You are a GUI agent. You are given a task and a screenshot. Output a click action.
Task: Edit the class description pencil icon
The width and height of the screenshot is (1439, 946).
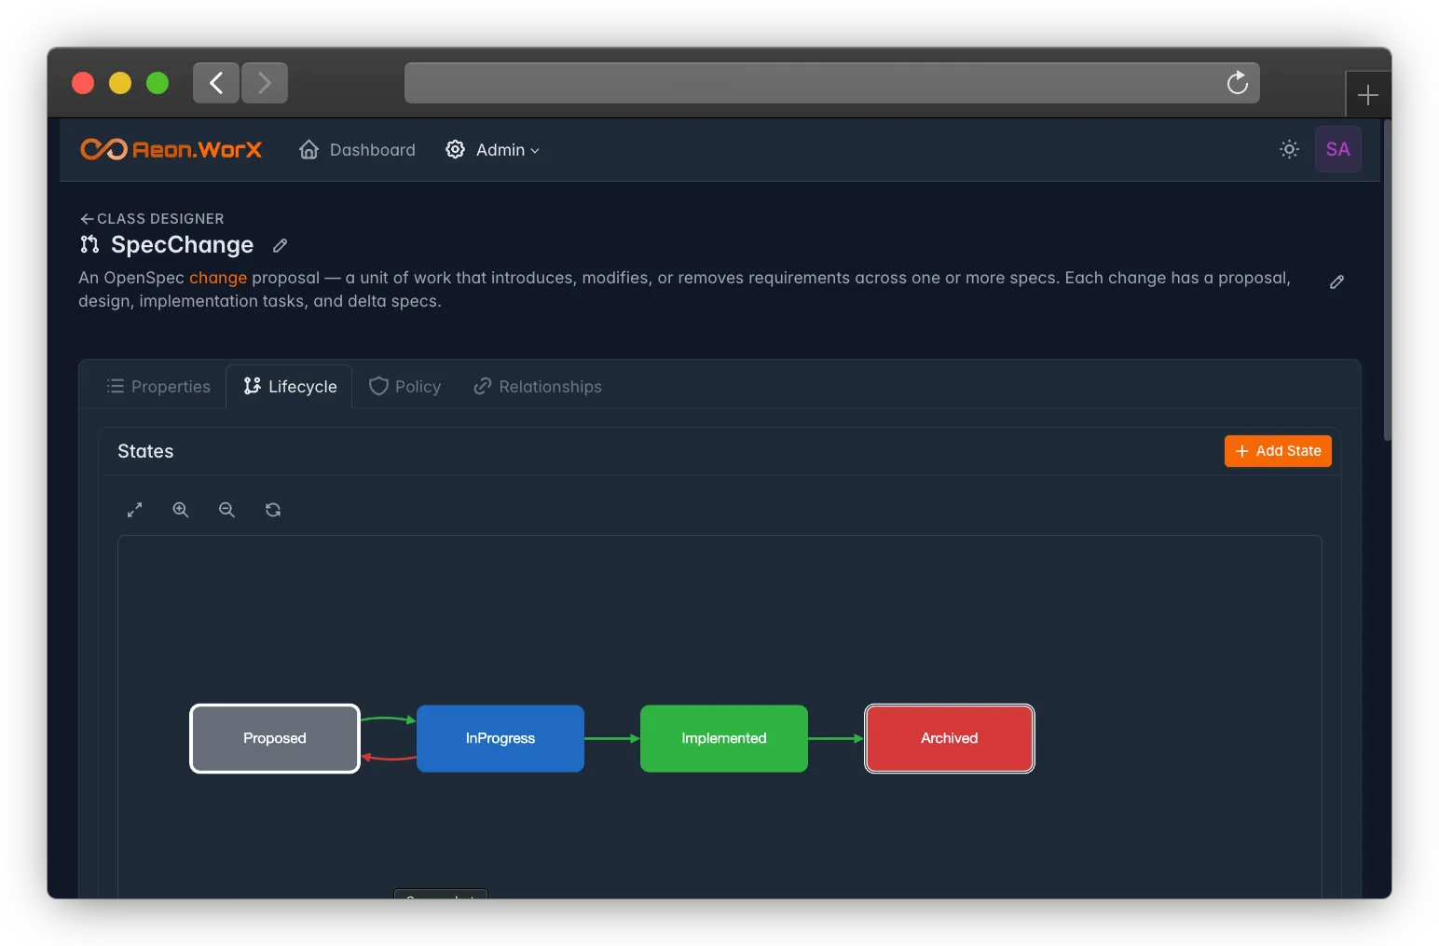(x=1336, y=281)
